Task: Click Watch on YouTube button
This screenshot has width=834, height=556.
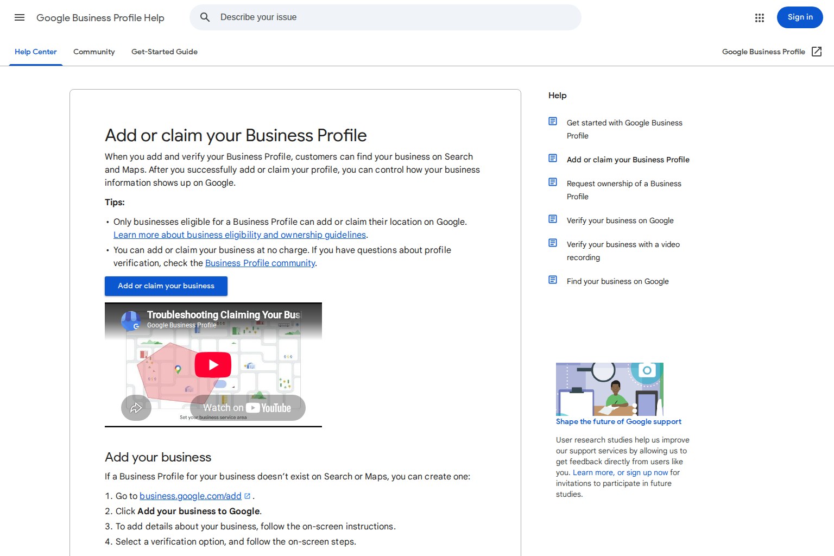Action: (248, 408)
